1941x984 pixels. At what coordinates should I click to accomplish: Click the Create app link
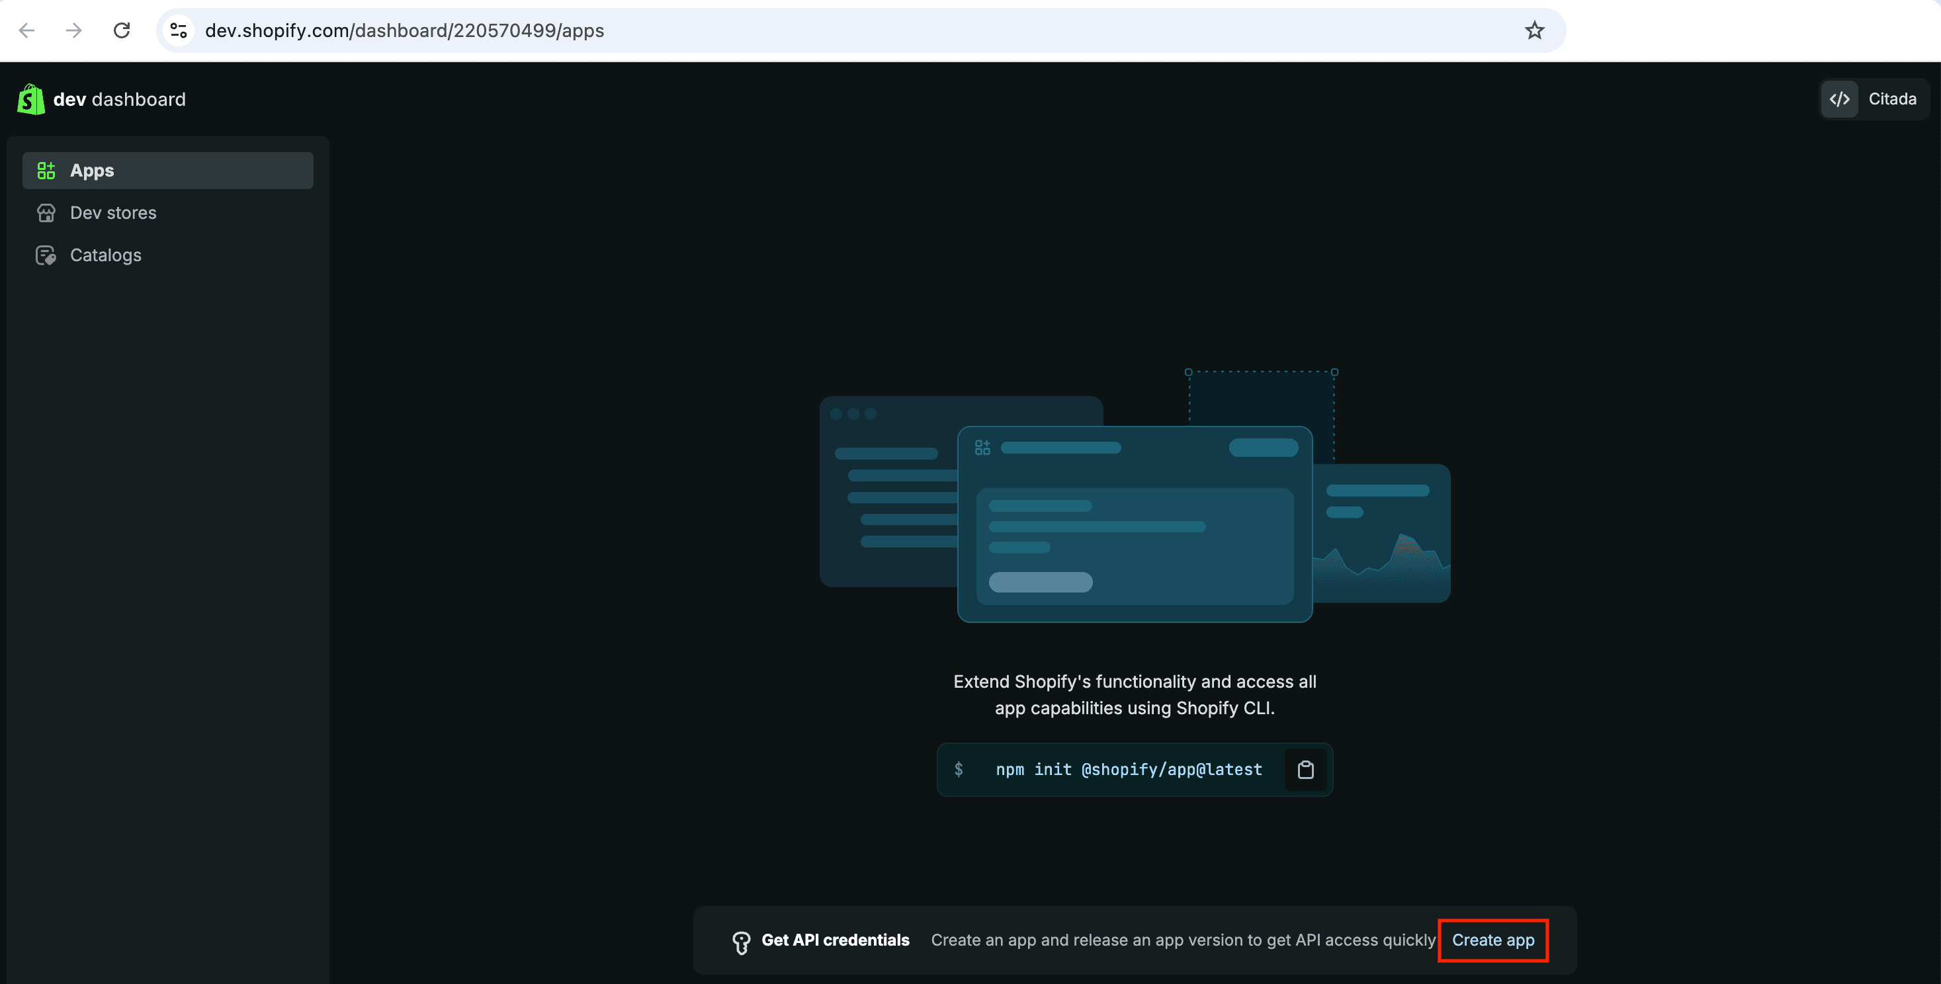coord(1492,940)
